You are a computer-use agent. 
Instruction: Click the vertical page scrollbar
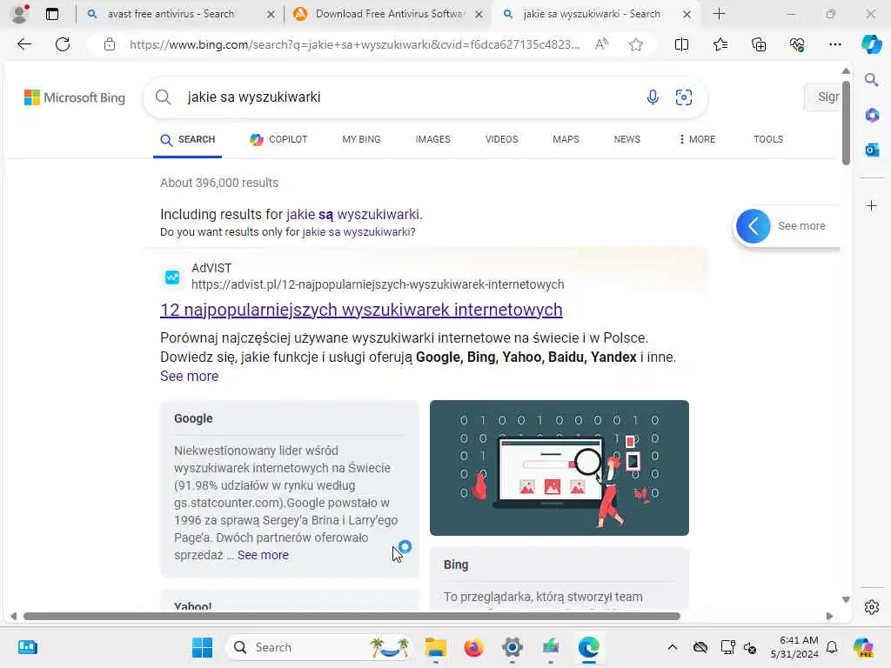(846, 122)
